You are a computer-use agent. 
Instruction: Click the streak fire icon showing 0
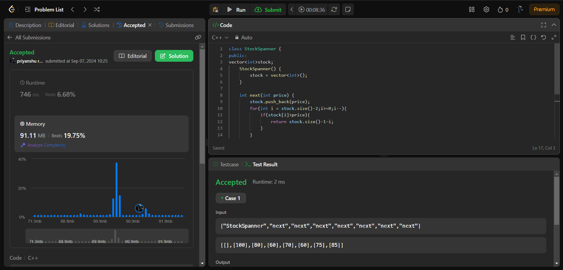point(503,9)
